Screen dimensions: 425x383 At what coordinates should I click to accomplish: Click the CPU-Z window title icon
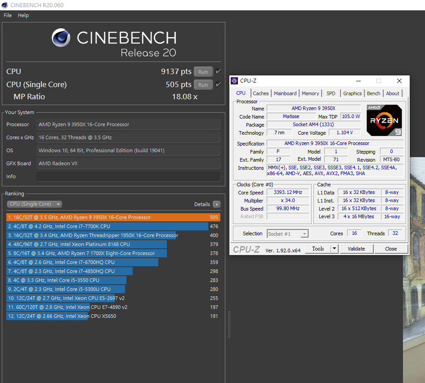tap(234, 81)
